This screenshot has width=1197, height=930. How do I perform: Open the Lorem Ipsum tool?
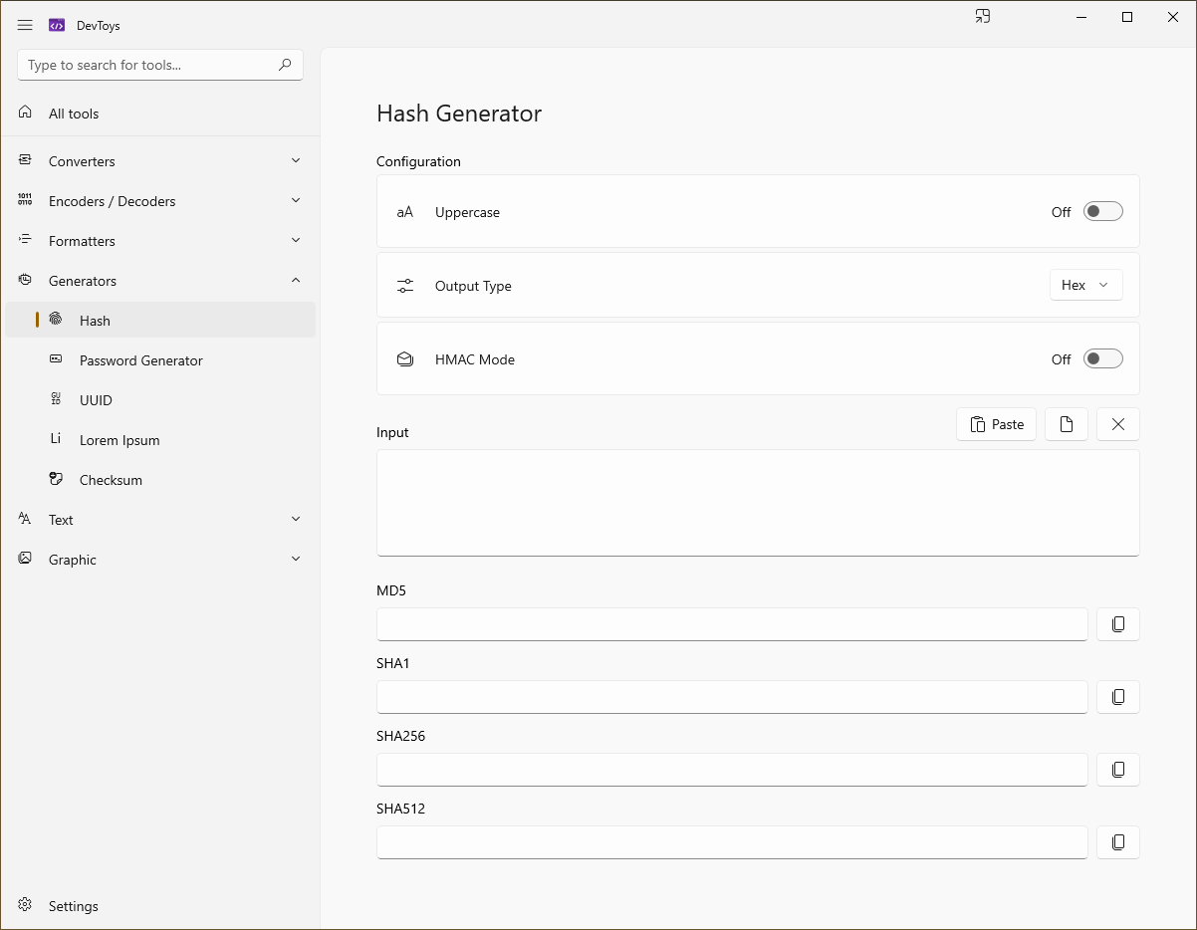160,440
